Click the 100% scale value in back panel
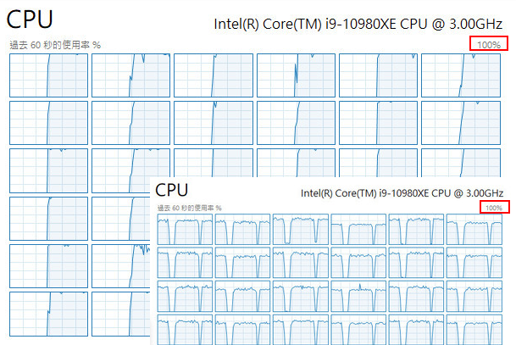Image resolution: width=516 pixels, height=345 pixels. (x=489, y=45)
